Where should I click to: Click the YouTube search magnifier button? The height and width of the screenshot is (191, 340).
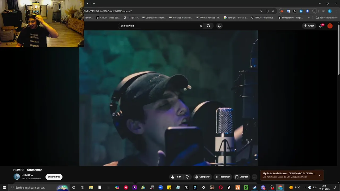coord(209,26)
